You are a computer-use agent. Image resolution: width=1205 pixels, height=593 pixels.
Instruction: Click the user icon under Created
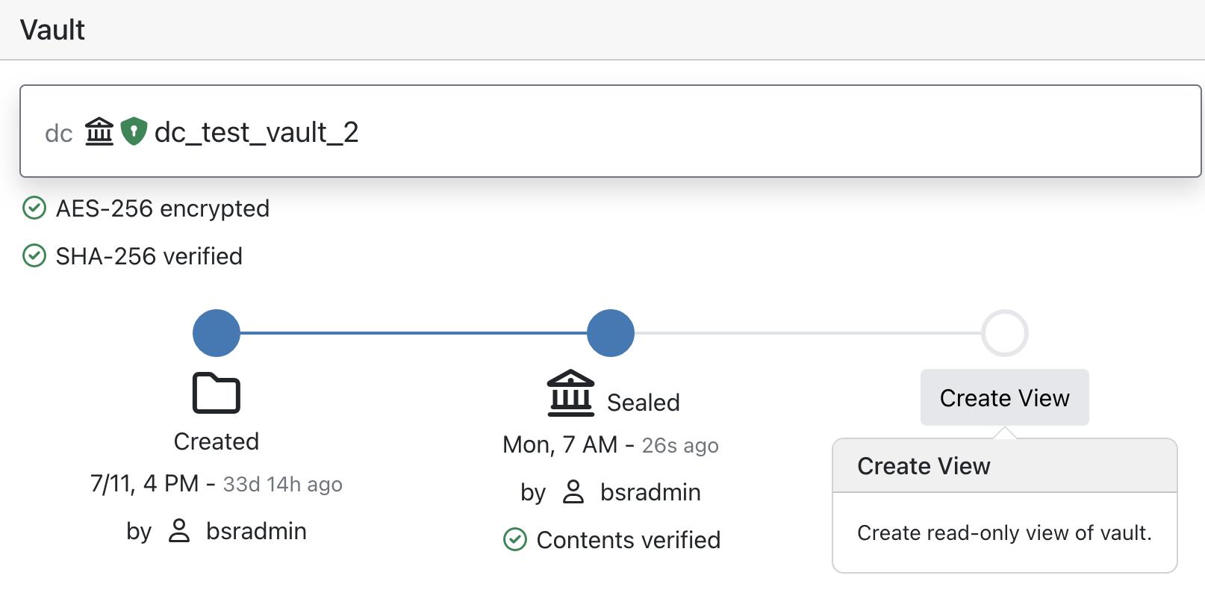pyautogui.click(x=179, y=531)
